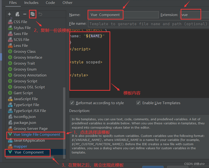209x168 pixels.
Task: Click inside the template code editor
Action: click(139, 63)
